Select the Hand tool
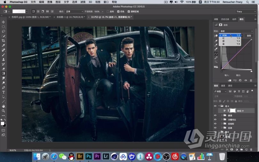 coord(3,106)
